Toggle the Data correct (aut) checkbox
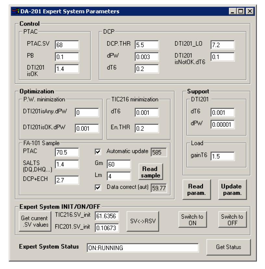 pyautogui.click(x=98, y=188)
